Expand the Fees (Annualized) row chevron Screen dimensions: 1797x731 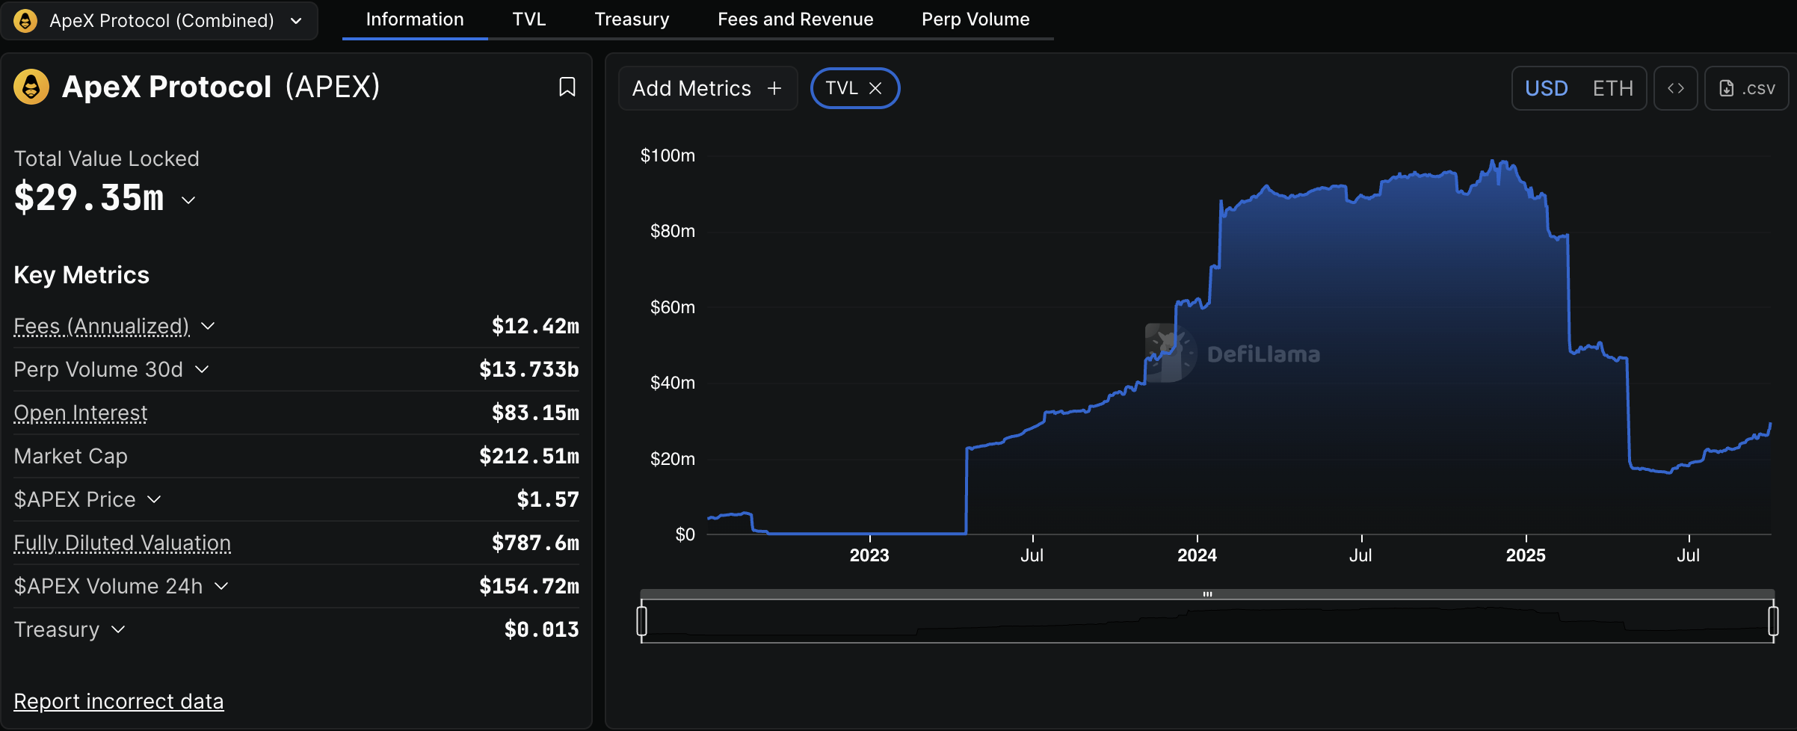pos(209,326)
